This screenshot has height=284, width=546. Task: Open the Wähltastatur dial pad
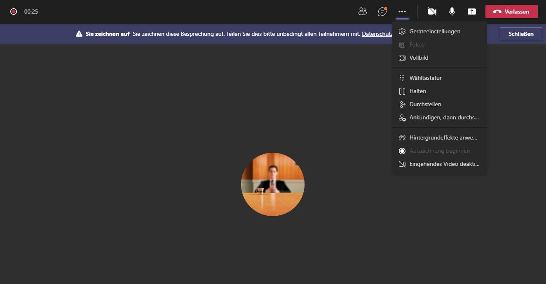(440, 78)
